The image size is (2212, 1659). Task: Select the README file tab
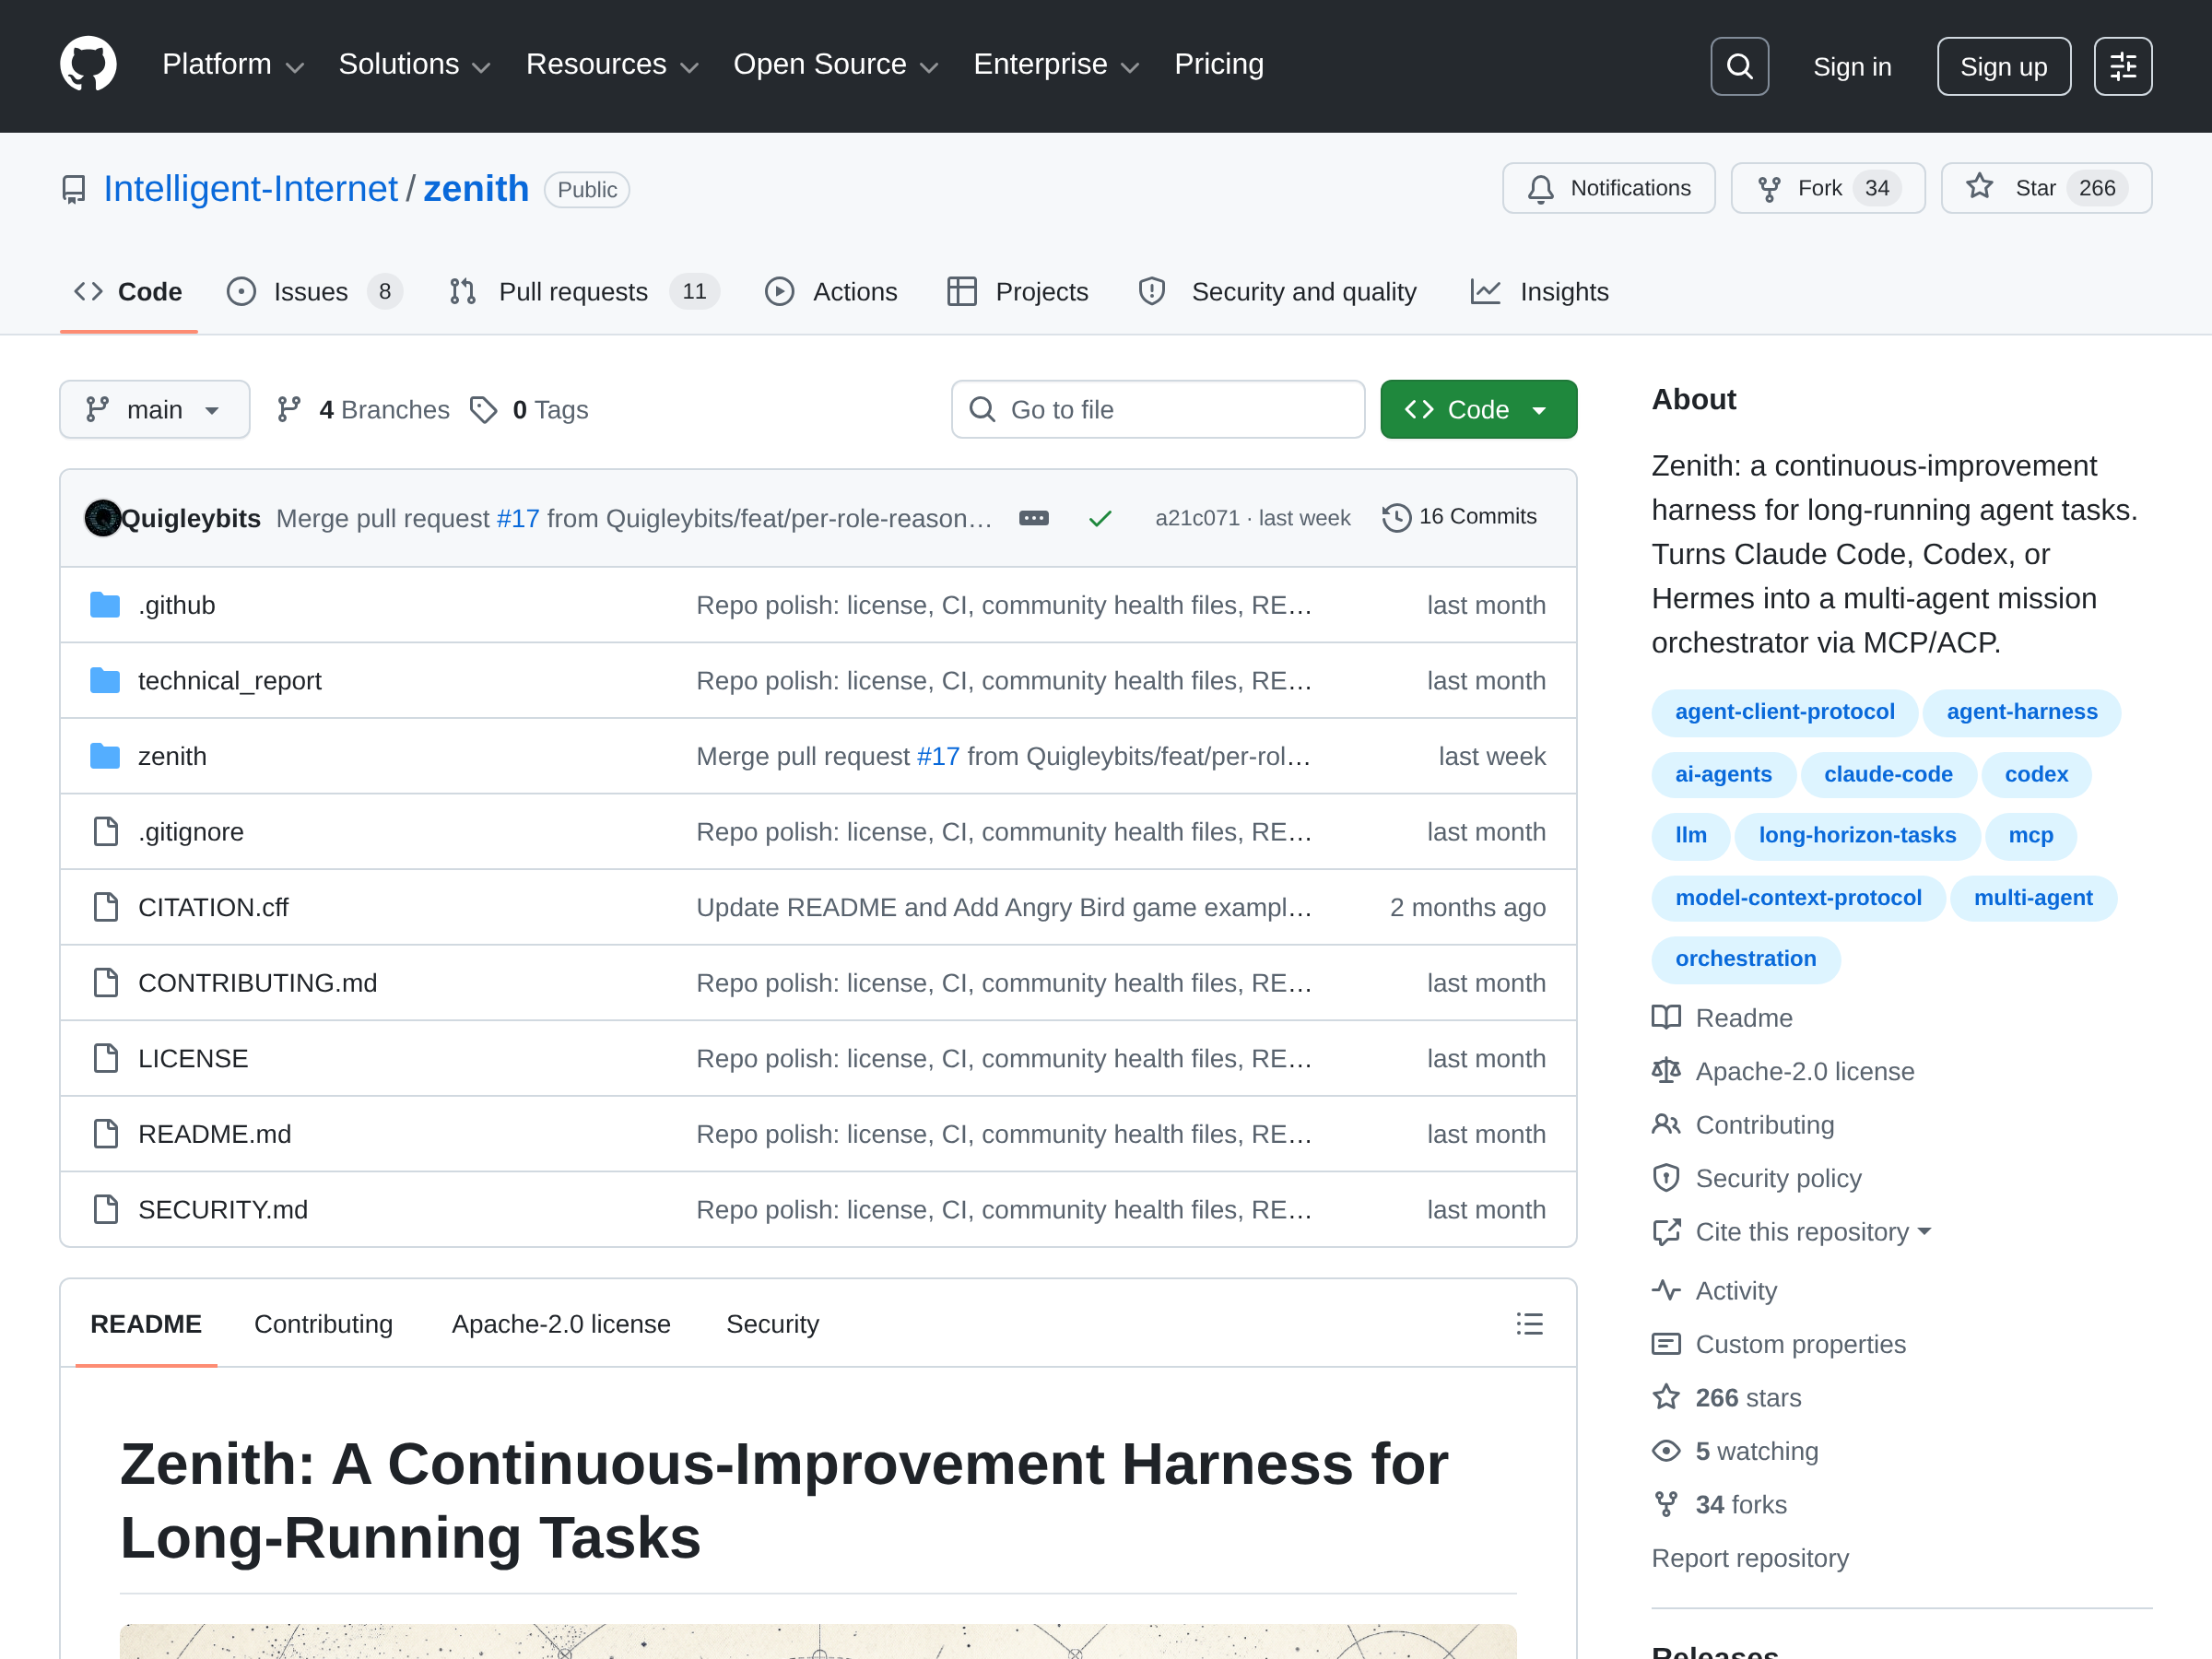[146, 1324]
